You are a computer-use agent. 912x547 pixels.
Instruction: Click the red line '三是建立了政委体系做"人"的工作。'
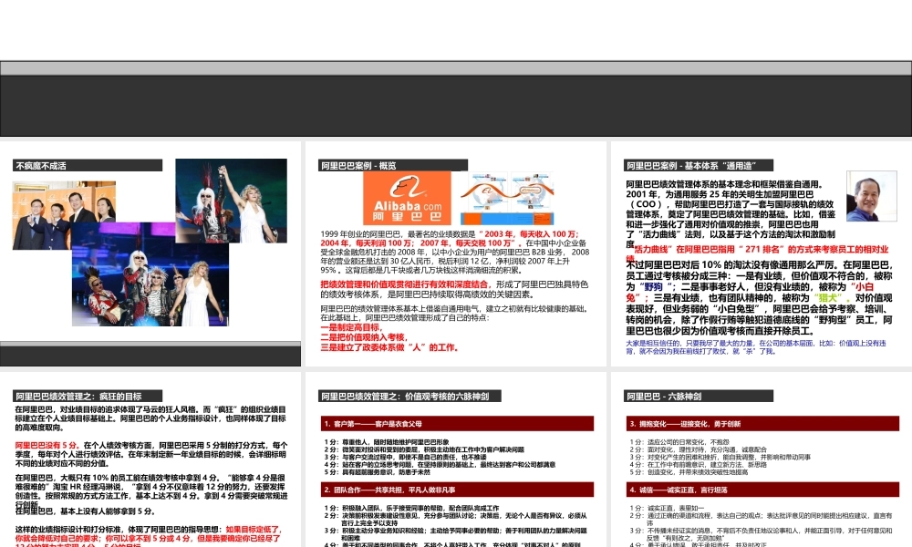(389, 347)
